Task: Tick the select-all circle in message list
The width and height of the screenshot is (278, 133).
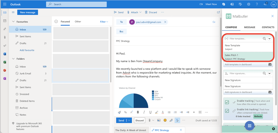Action: 56,22
